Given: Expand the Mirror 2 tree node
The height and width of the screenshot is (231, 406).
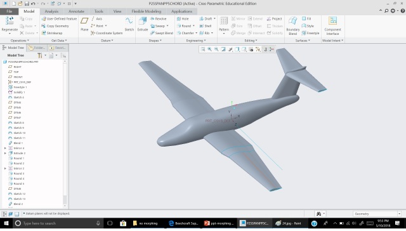Looking at the screenshot, I should (5, 168).
